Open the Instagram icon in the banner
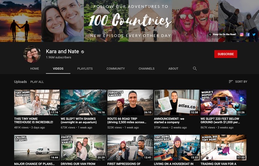This screenshot has width=259, height=166. 242,34
